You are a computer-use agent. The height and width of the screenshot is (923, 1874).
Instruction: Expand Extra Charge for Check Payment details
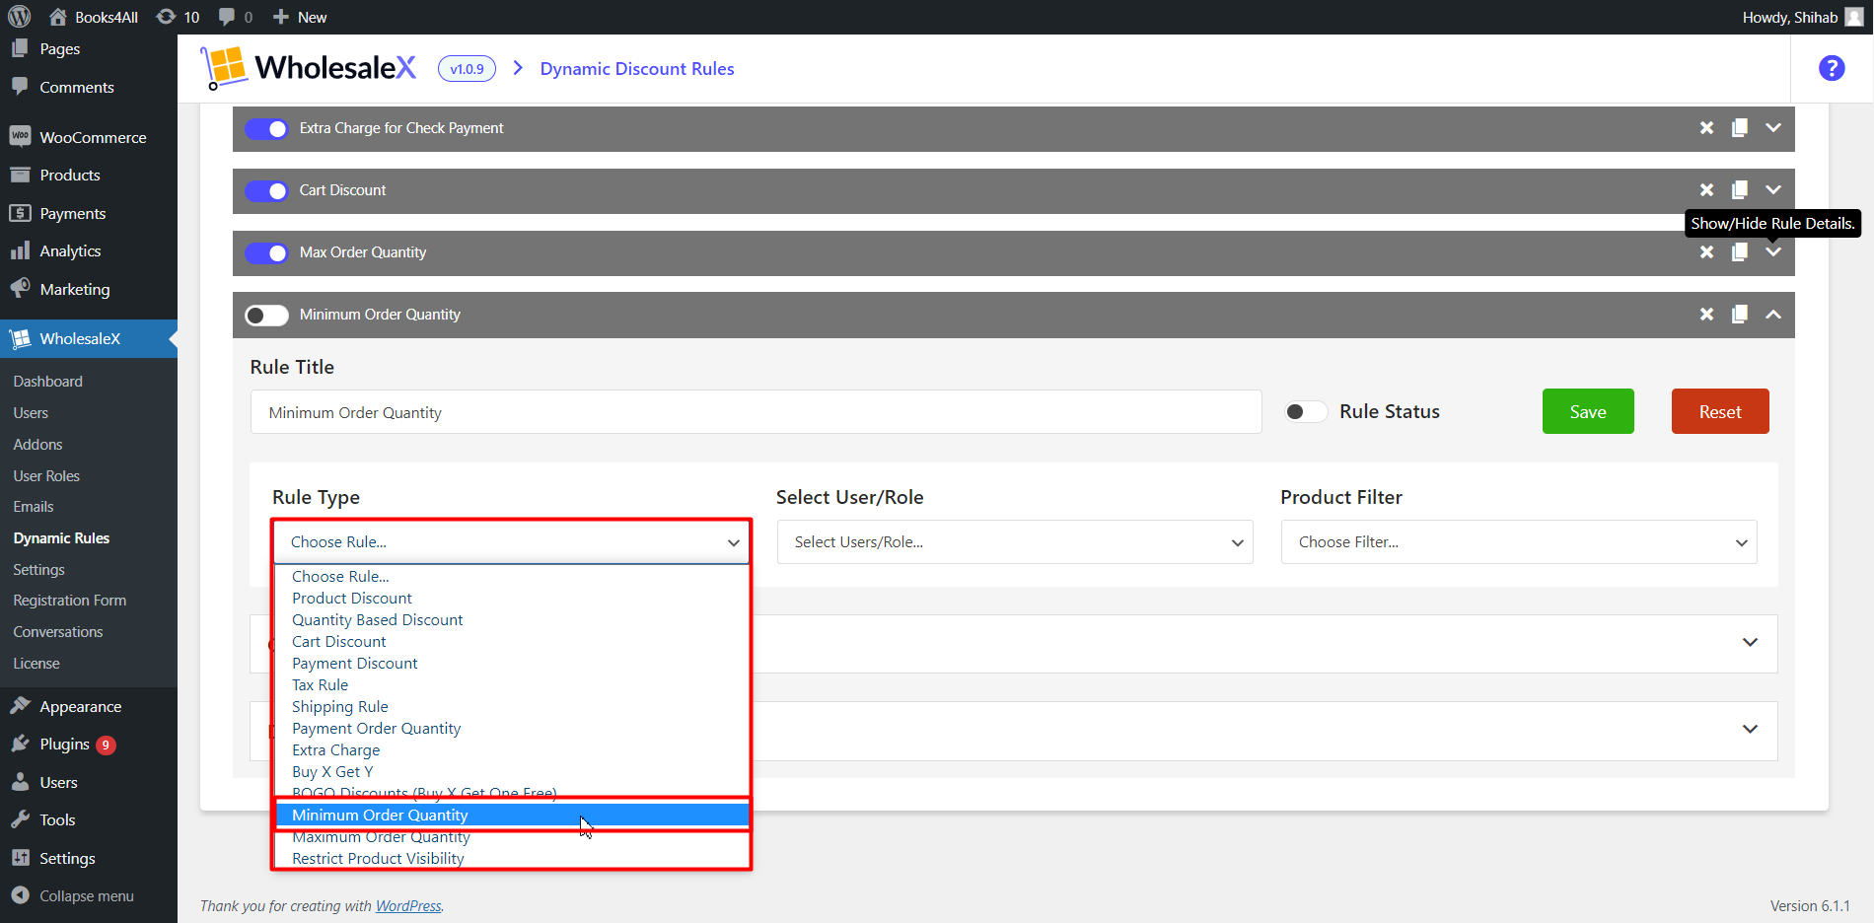[1773, 128]
